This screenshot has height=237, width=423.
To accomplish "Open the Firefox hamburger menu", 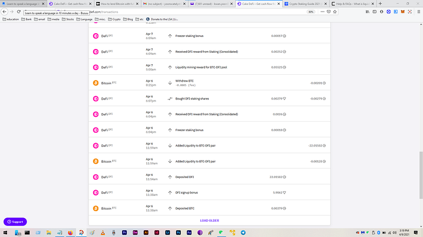I will (x=419, y=12).
